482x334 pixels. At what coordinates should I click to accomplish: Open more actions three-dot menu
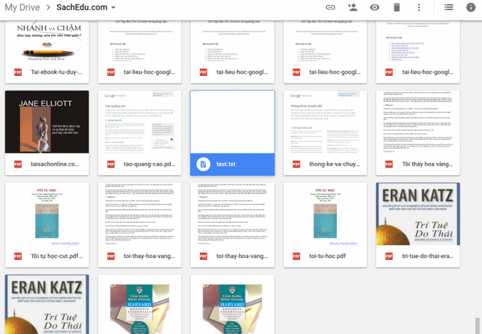tap(419, 8)
